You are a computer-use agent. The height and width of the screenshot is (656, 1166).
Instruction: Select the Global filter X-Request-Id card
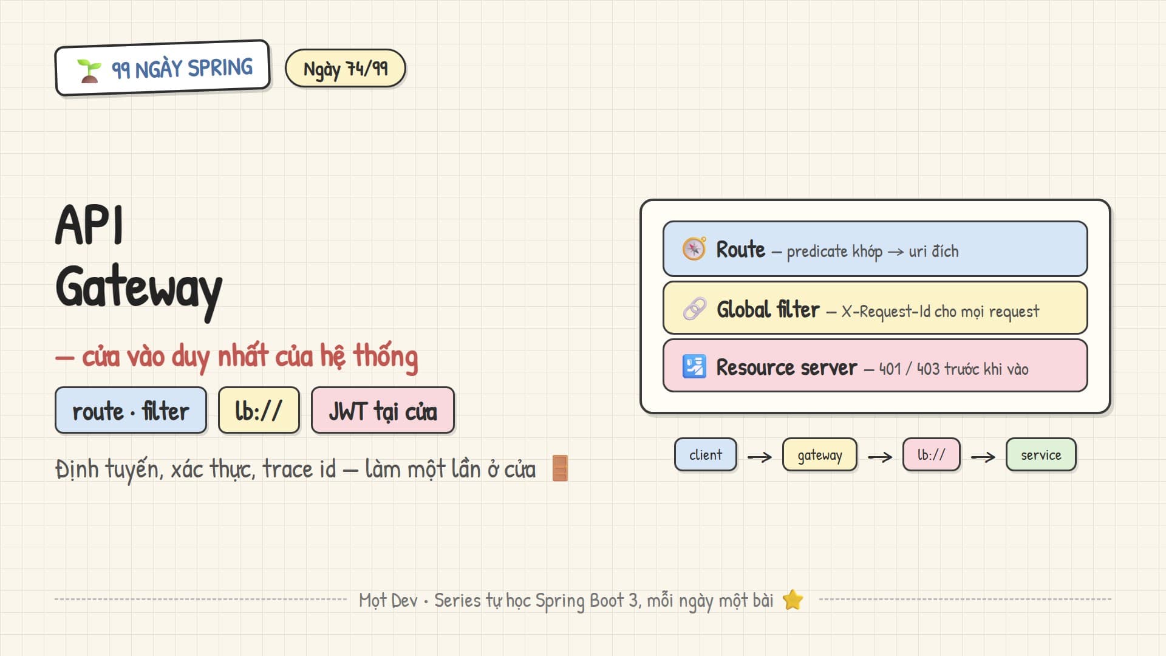pos(874,308)
